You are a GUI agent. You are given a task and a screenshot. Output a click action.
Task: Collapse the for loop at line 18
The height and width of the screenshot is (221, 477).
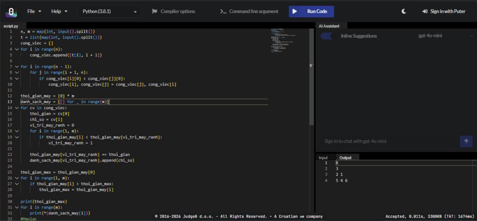pos(17,131)
